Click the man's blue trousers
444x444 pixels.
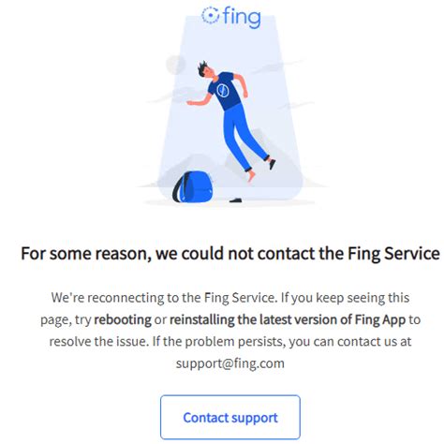click(244, 136)
